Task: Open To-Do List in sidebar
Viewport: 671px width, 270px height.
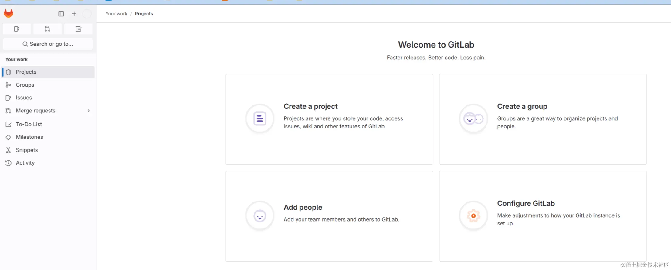Action: 48,124
